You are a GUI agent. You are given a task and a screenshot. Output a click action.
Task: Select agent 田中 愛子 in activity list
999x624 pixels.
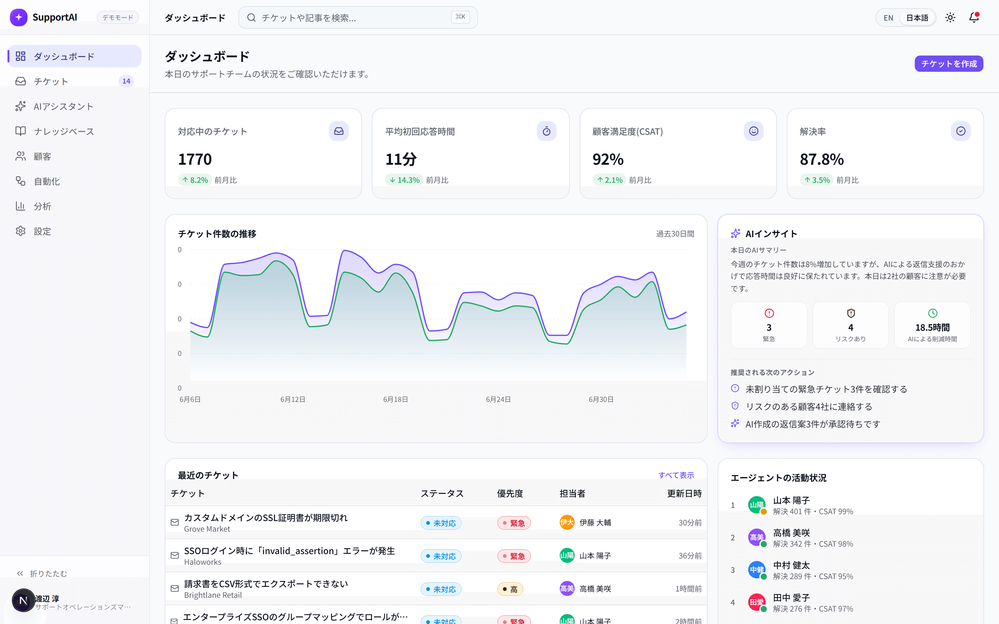(x=850, y=602)
